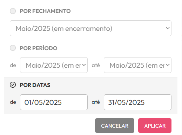Click the CANCELAR button
The height and width of the screenshot is (135, 182).
[115, 126]
